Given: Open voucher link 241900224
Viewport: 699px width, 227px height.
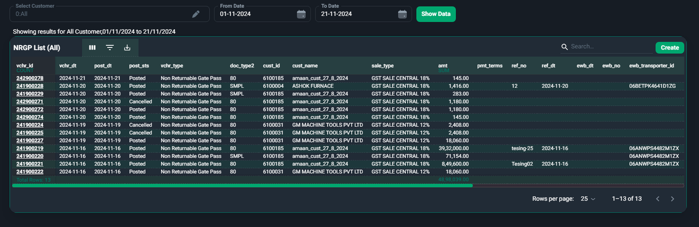Looking at the screenshot, I should point(30,125).
